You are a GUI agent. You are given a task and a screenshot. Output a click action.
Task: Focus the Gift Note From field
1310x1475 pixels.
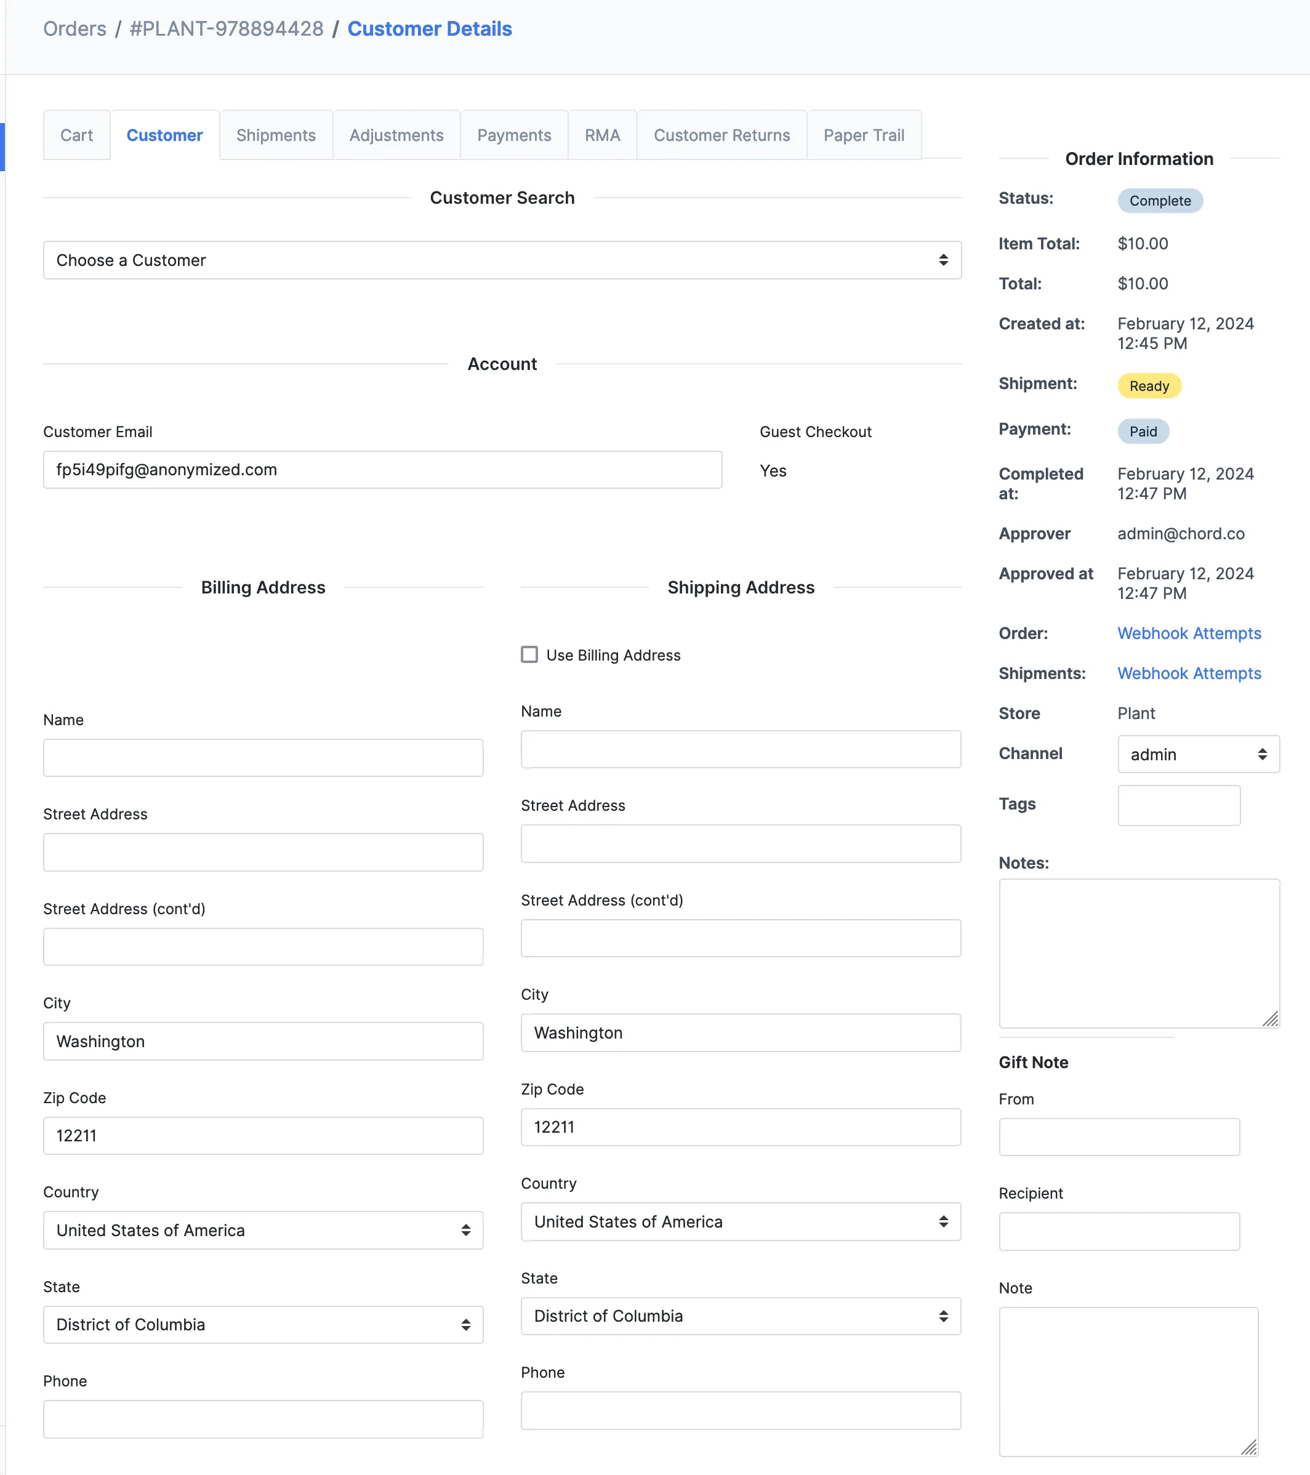point(1119,1136)
